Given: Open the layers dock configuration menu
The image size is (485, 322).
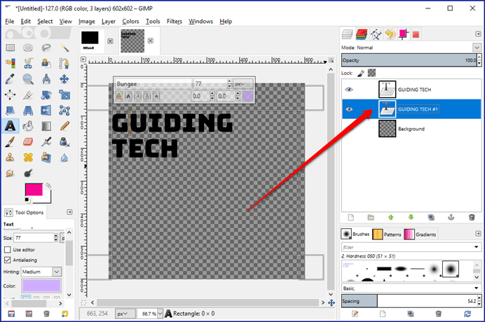Looking at the screenshot, I should [478, 34].
